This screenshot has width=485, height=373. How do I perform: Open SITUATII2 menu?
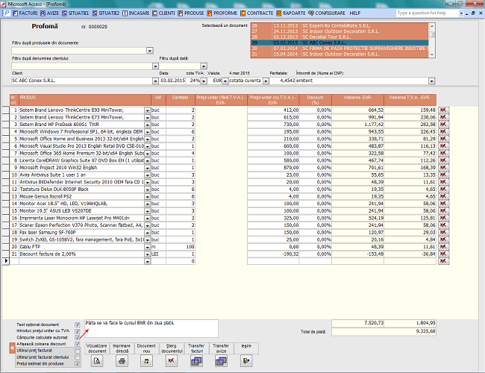106,13
